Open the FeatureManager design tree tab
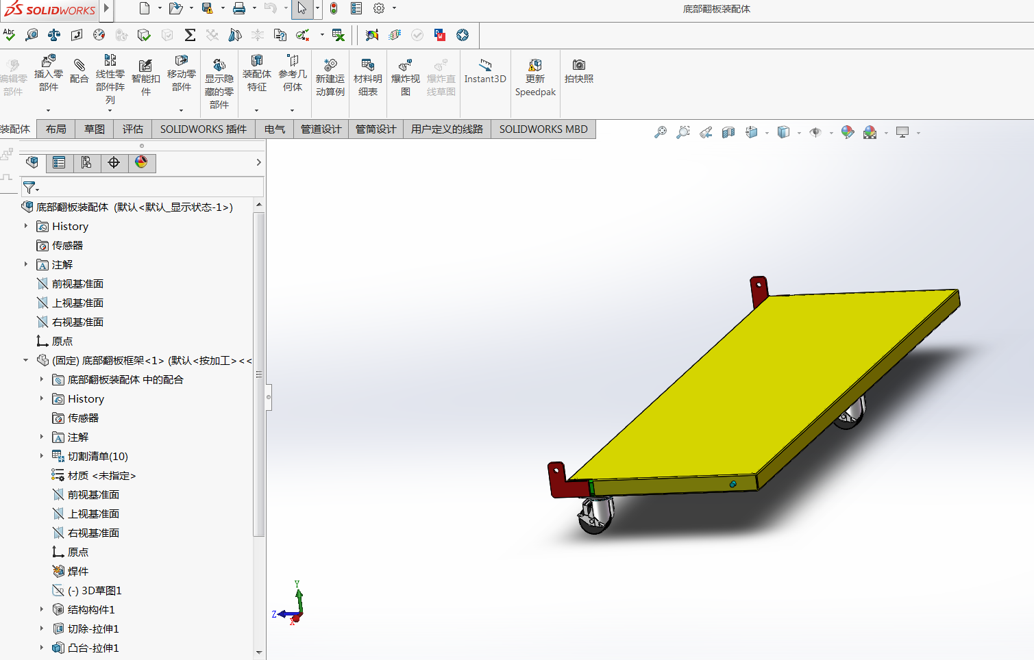The image size is (1034, 660). [32, 162]
